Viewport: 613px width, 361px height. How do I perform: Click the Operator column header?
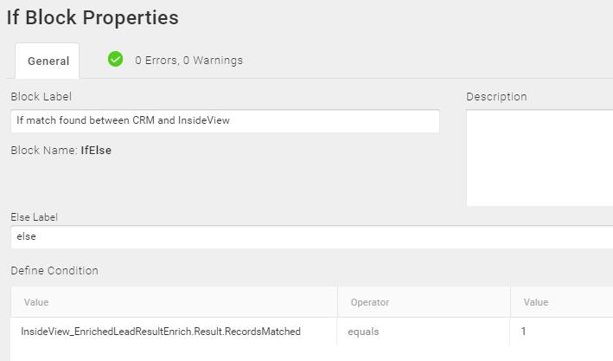(424, 302)
